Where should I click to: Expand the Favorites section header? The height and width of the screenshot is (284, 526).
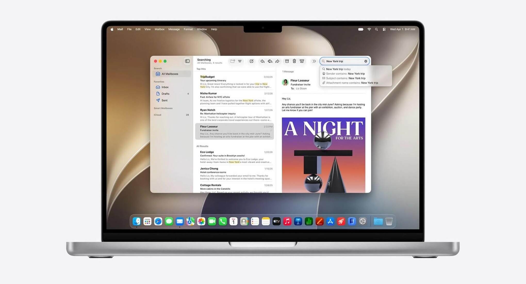[x=159, y=82]
